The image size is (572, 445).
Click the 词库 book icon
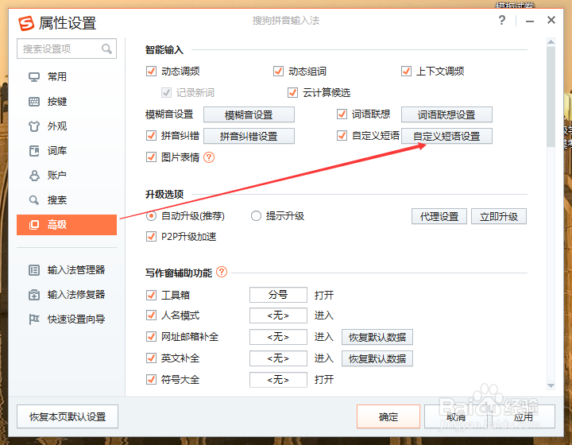point(34,151)
